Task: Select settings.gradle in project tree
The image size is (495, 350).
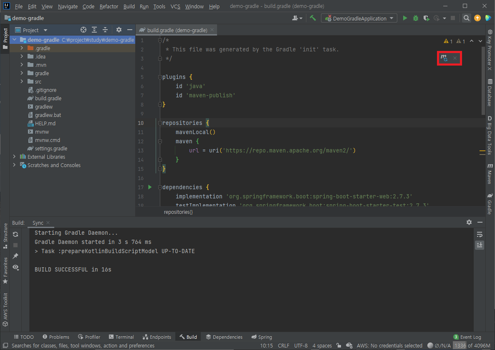Action: point(51,148)
